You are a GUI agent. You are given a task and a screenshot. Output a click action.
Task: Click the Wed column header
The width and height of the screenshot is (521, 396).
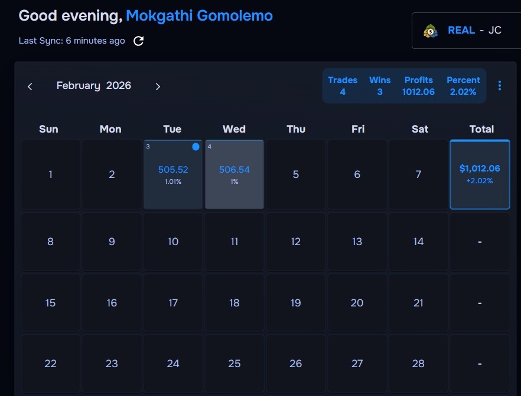[234, 129]
